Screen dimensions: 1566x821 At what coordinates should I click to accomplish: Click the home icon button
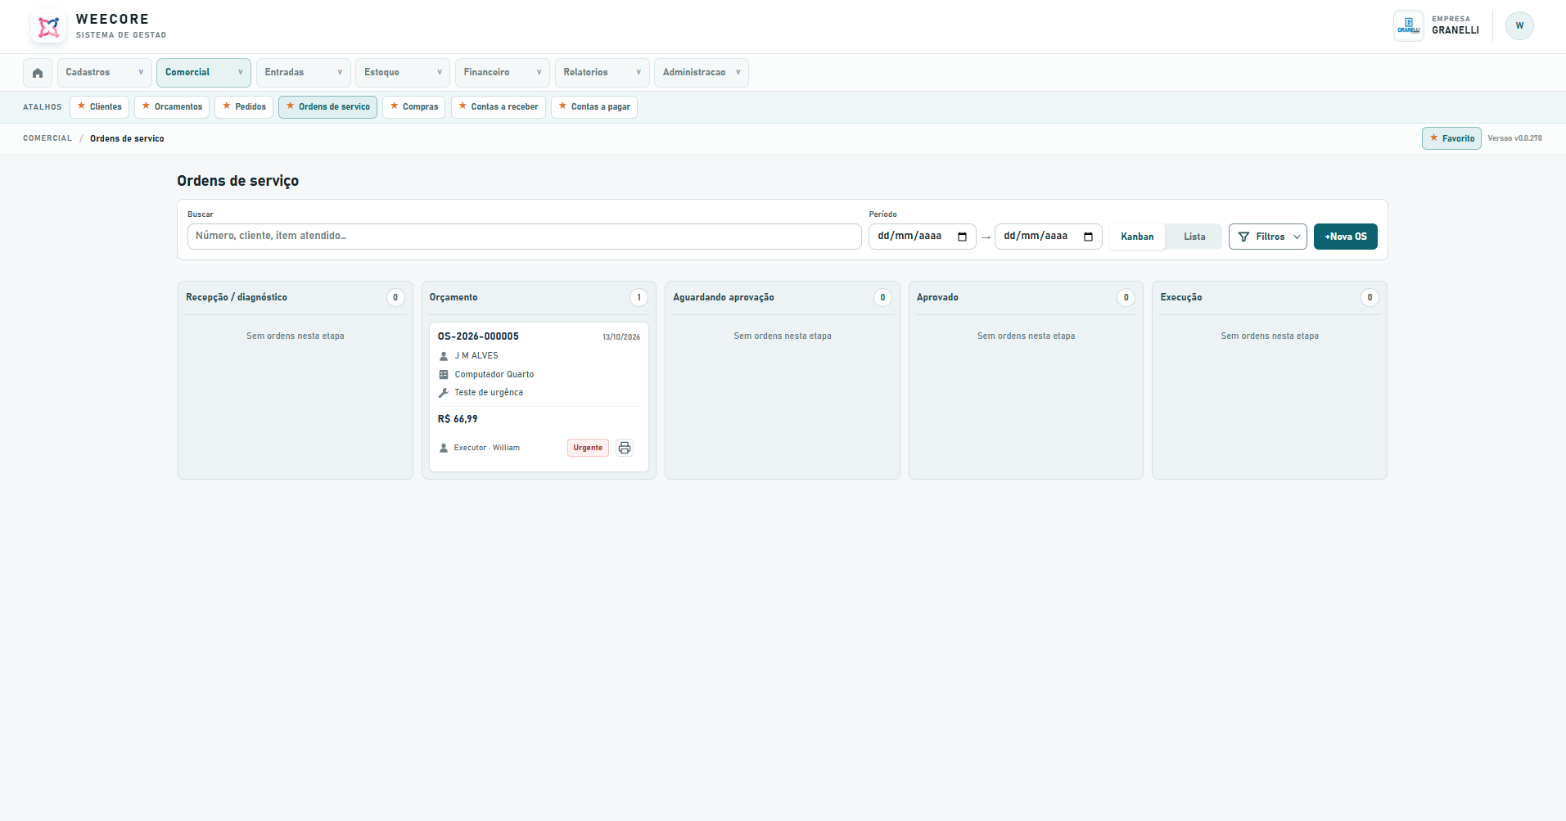point(38,73)
